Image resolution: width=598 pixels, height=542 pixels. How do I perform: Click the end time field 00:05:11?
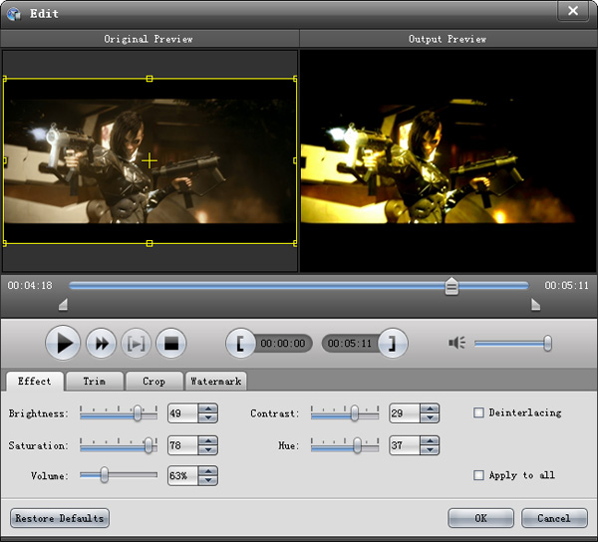(350, 344)
